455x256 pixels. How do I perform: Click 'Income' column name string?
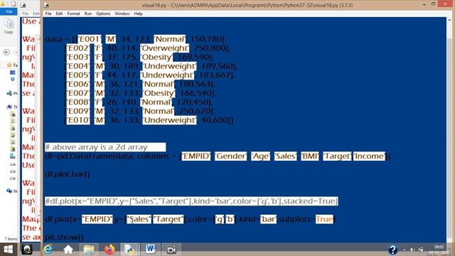pos(370,156)
